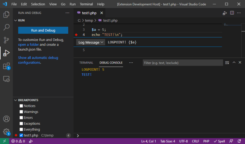
Task: Click the logpoint diamond on line 4
Action: 76,35
